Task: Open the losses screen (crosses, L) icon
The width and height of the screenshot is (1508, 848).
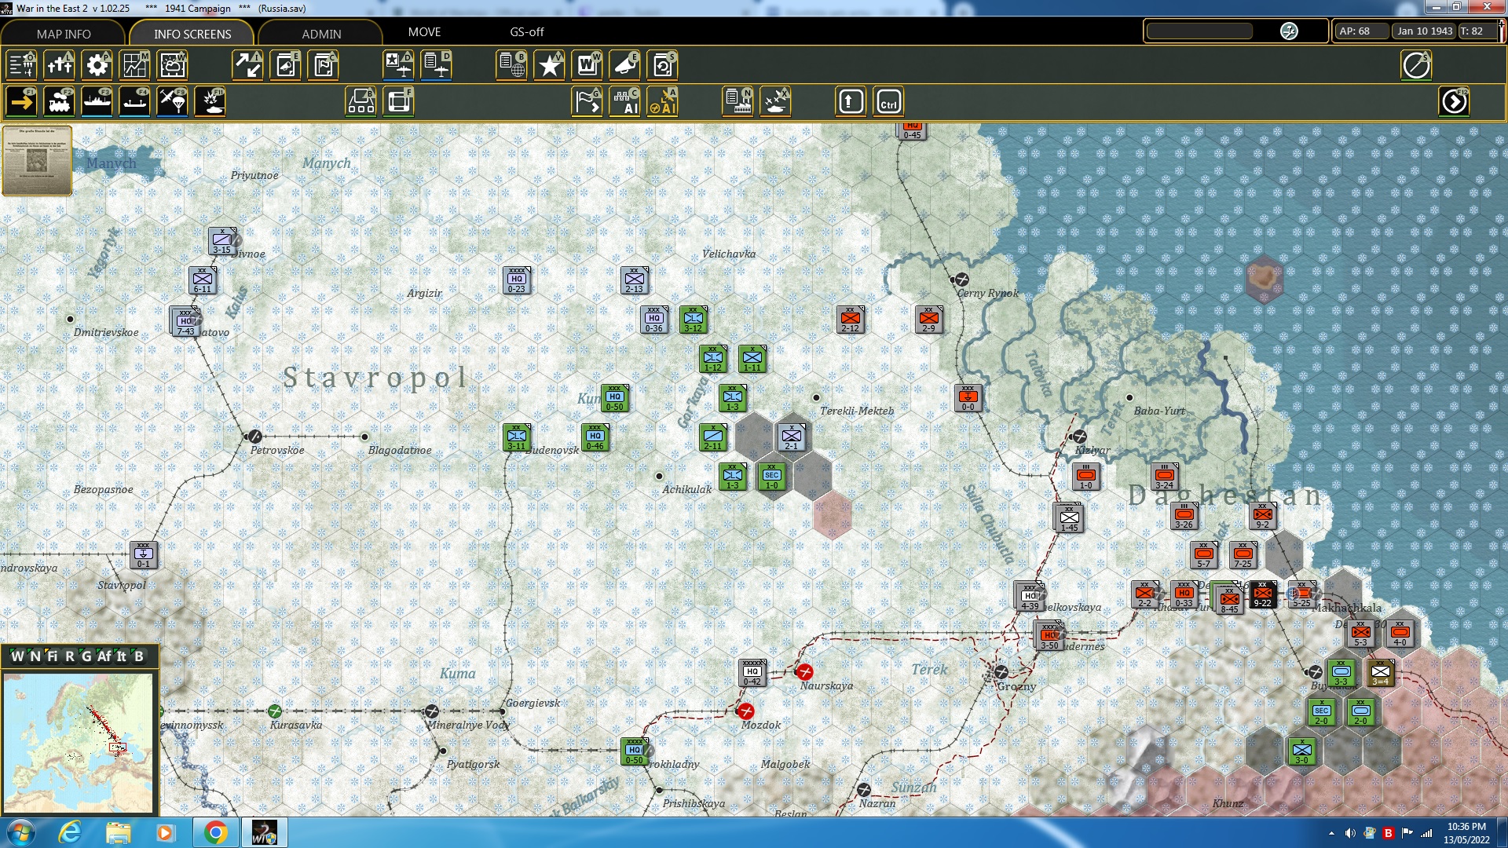Action: 59,65
